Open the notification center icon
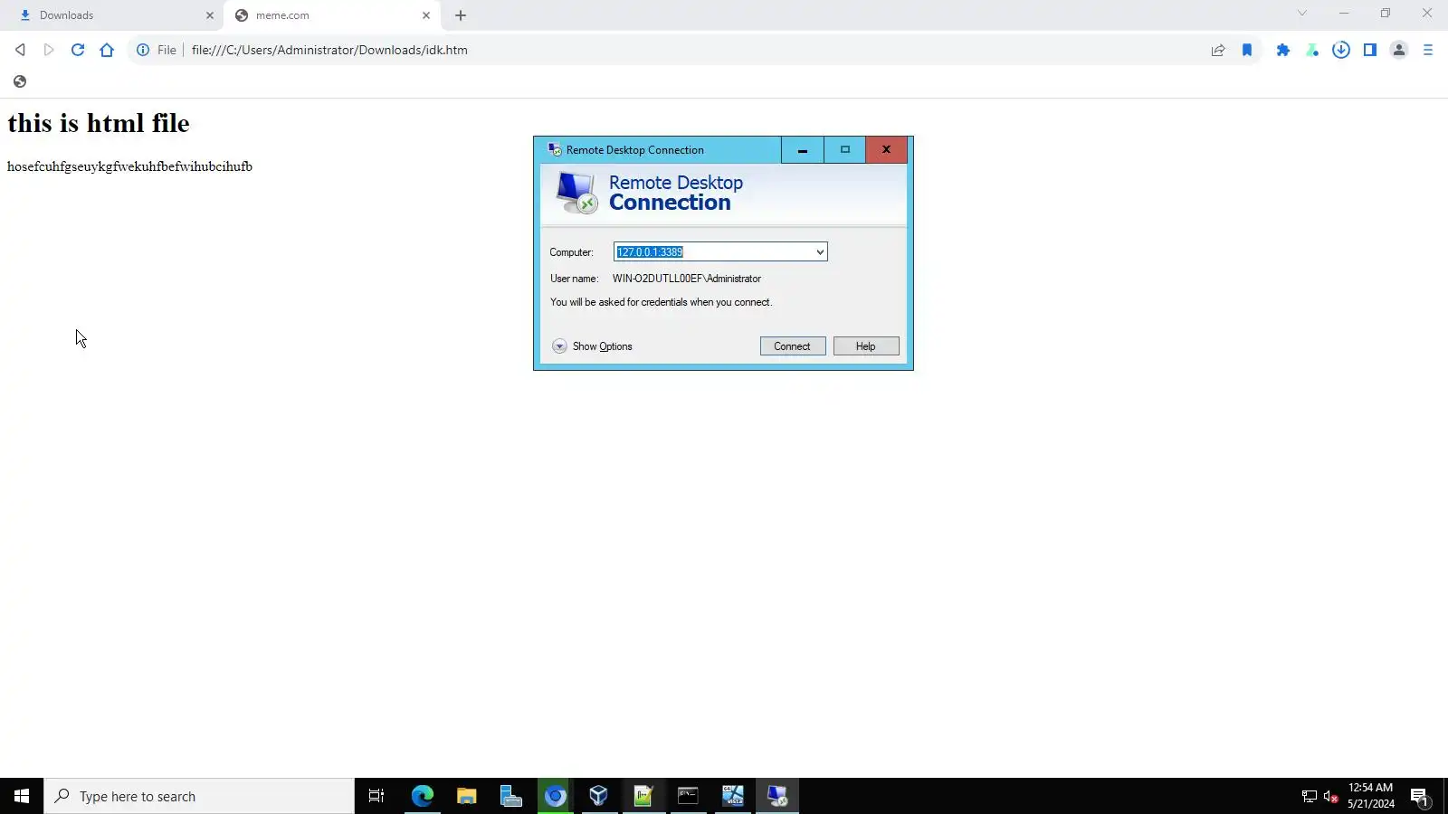 [1420, 796]
